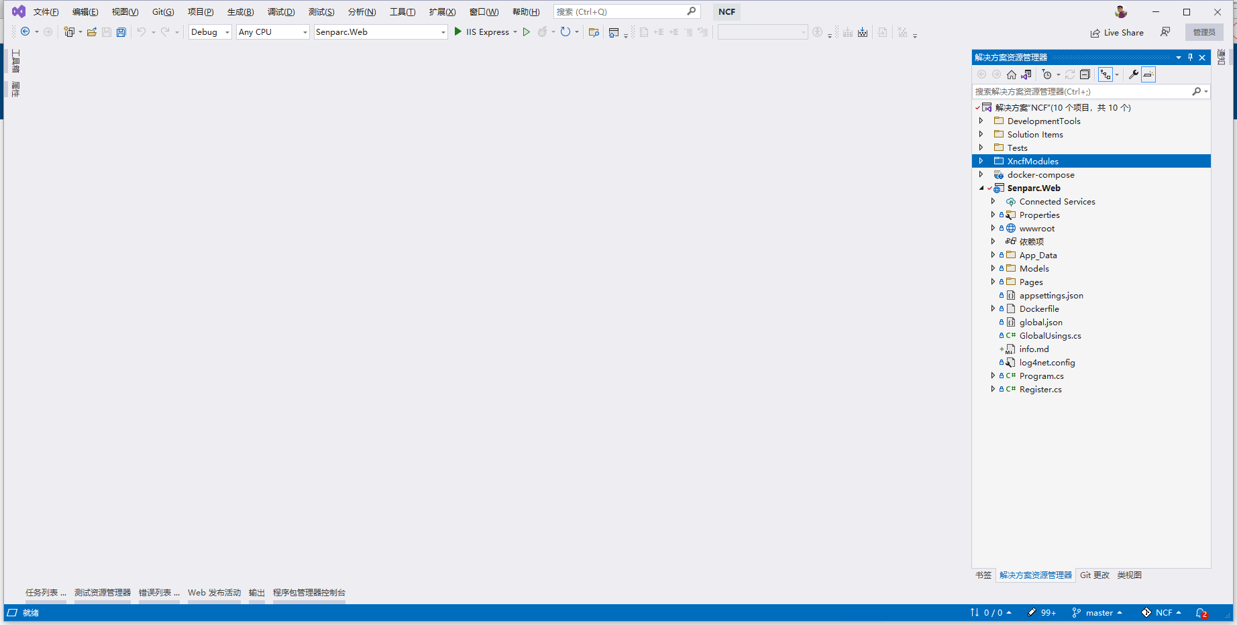Open the 程序包管理器控制台 tab
This screenshot has height=625, width=1237.
(309, 592)
